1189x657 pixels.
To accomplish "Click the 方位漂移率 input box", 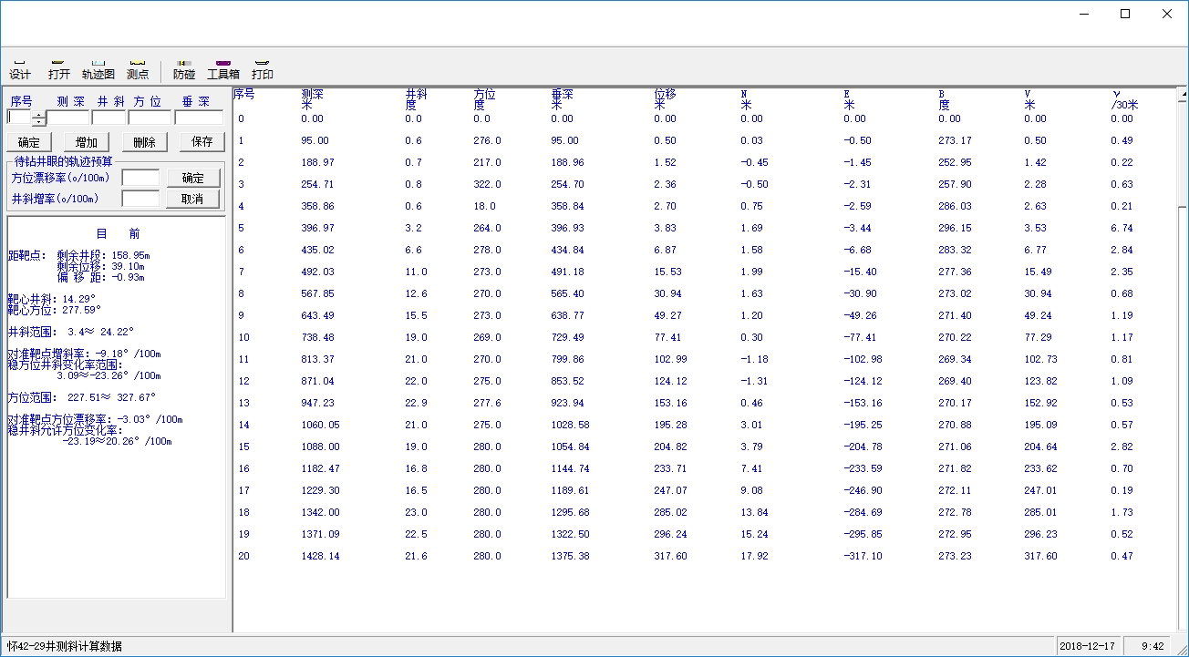I will click(x=140, y=178).
